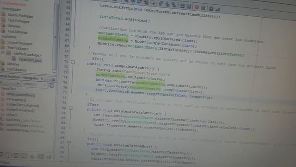
Task: Open Source Packages under MetodoEuler project
Action: click(20, 15)
